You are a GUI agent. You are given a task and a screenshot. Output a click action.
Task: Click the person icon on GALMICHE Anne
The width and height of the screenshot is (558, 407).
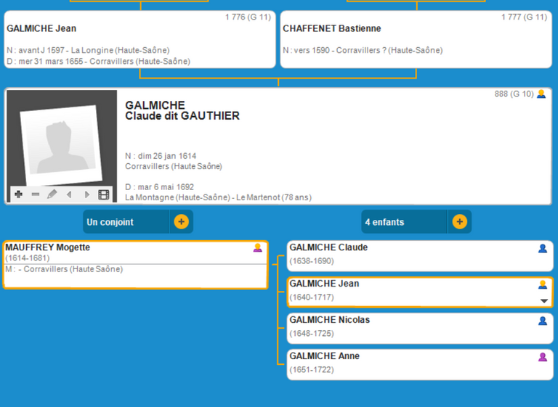[542, 357]
